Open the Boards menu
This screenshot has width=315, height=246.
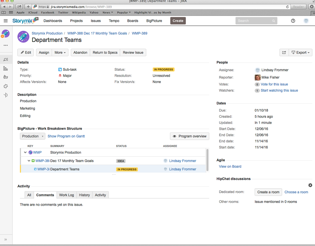tap(132, 21)
